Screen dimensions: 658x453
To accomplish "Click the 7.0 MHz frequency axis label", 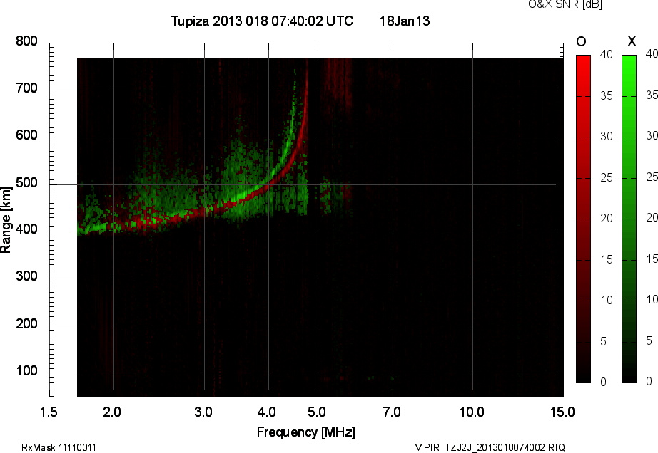I will click(x=392, y=412).
